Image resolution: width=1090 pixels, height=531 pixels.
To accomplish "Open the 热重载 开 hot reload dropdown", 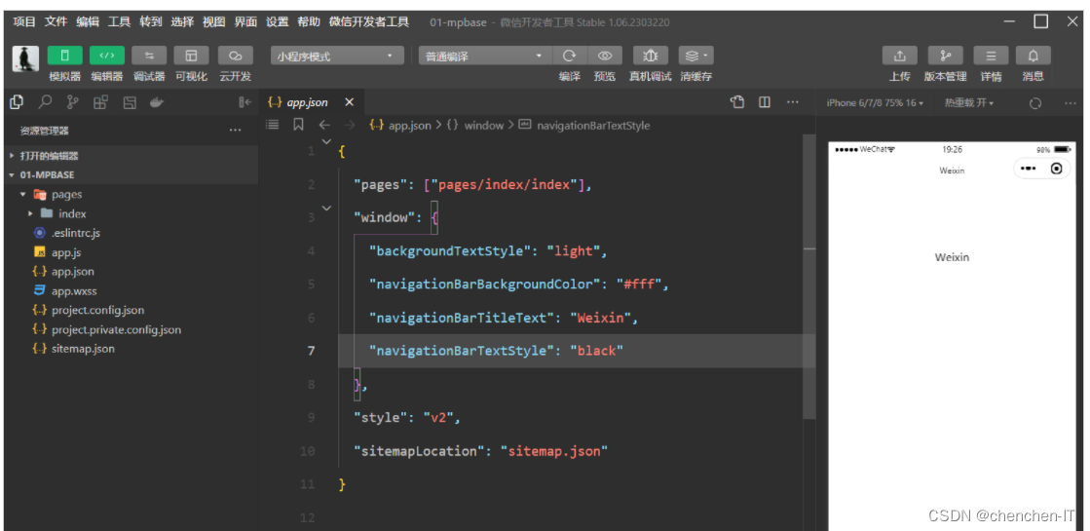I will coord(969,103).
